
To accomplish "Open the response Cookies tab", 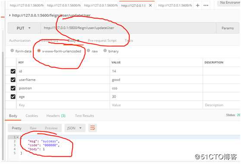I will (x=32, y=116).
